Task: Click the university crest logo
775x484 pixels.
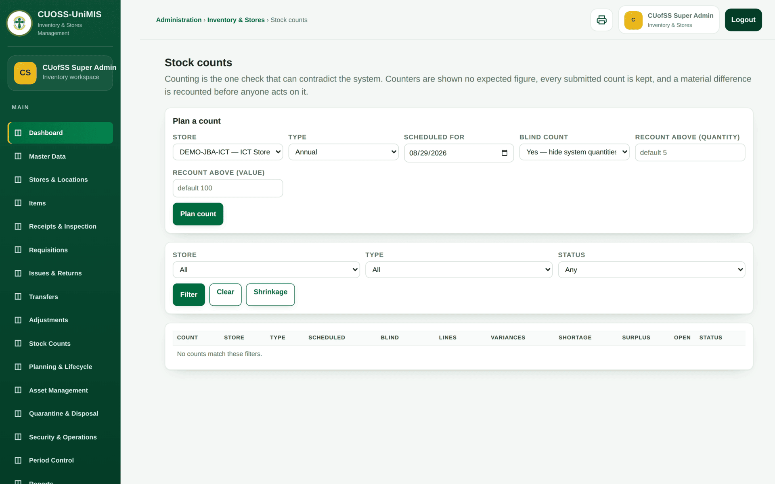Action: [19, 23]
